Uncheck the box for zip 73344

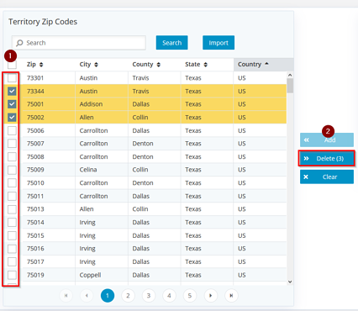[x=12, y=91]
